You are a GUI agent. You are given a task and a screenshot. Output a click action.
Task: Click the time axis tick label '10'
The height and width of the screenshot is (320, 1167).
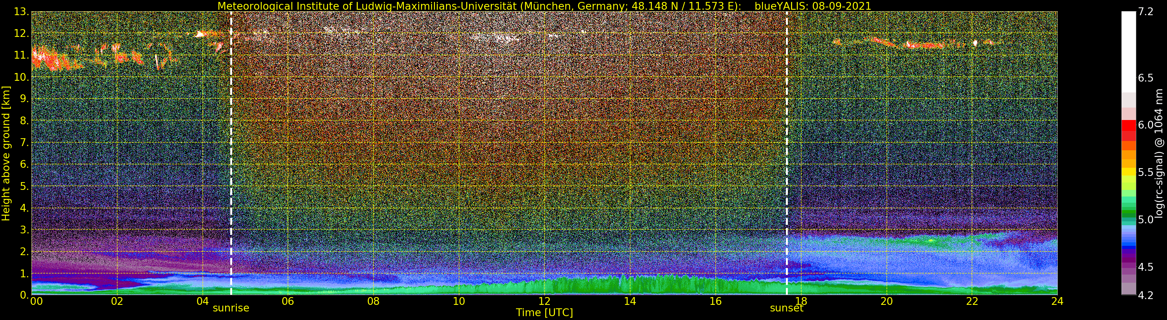tap(459, 301)
